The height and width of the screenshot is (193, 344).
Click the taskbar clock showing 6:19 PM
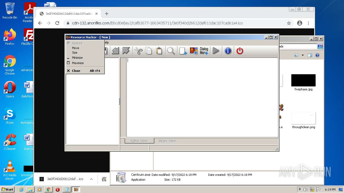pos(330,190)
